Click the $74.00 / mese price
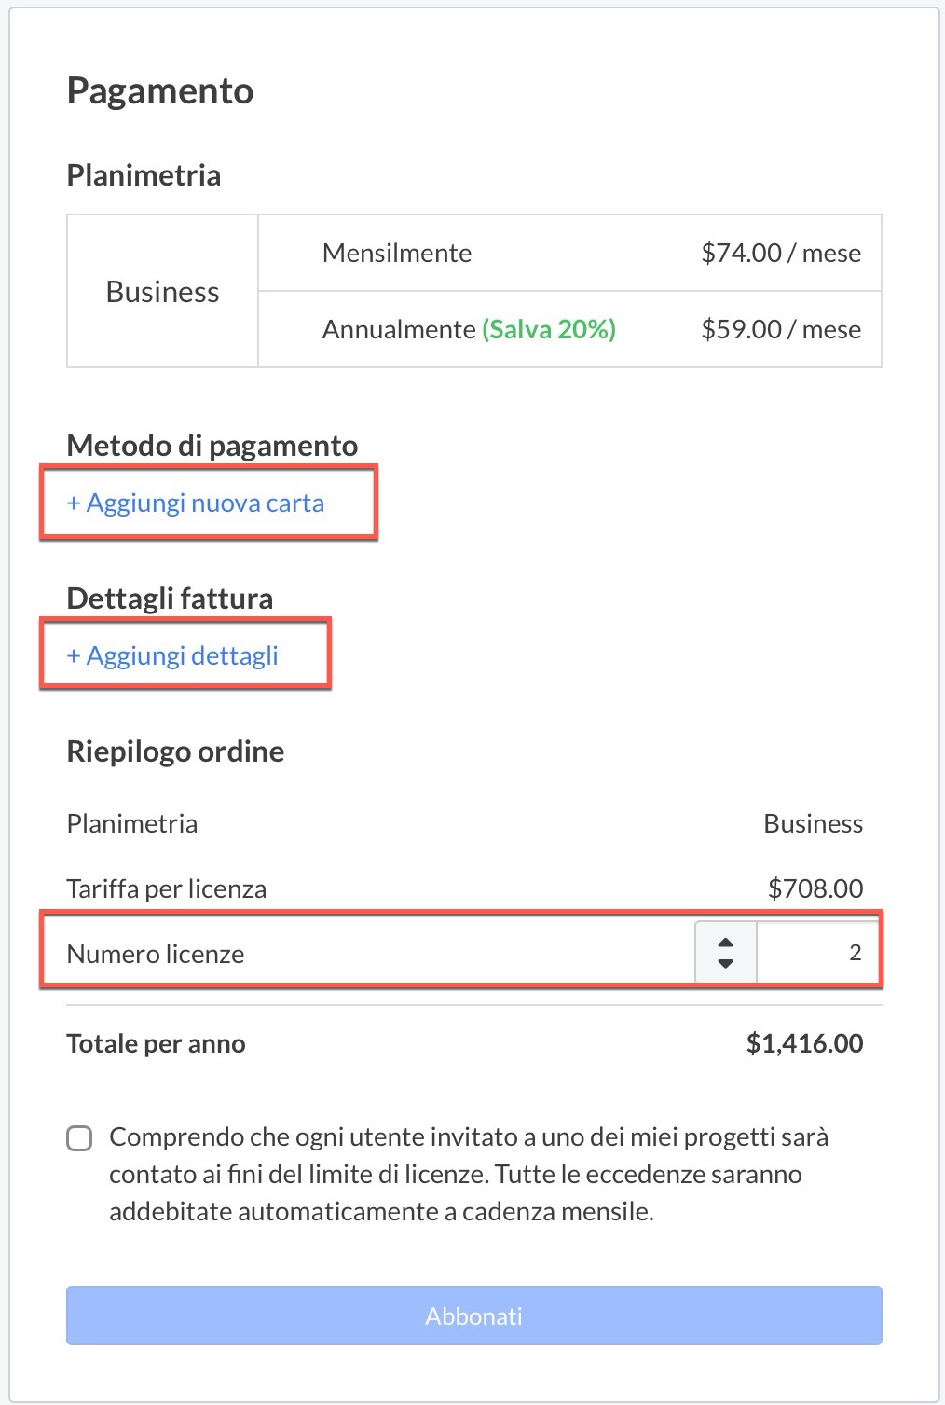Image resolution: width=945 pixels, height=1405 pixels. point(781,253)
